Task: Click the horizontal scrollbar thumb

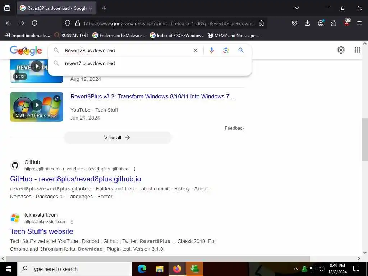Action: [158, 258]
